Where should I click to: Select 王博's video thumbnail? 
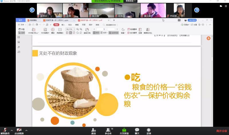coord(75,11)
